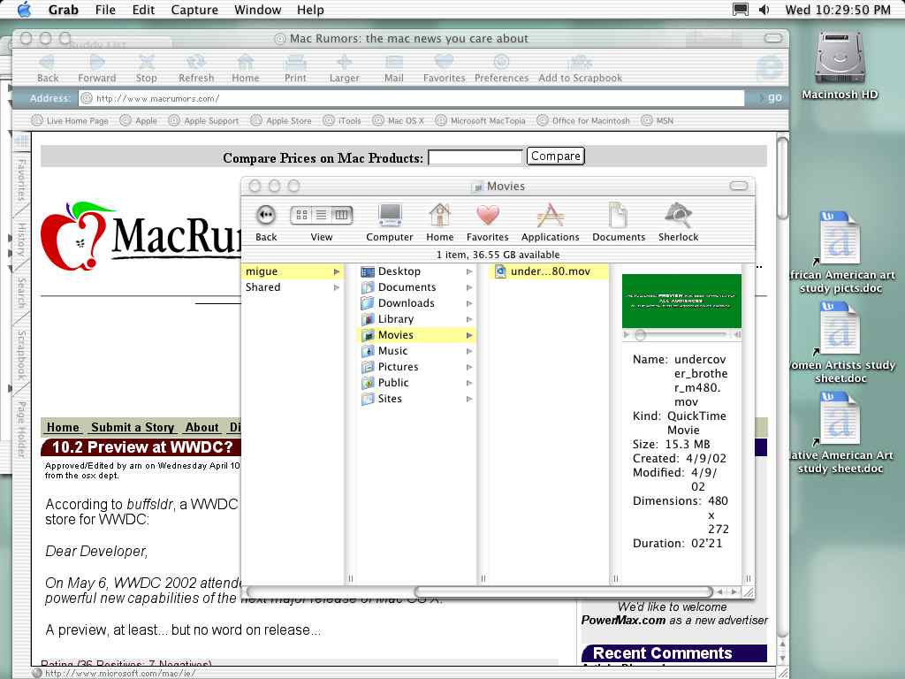Screen dimensions: 905x679
Task: Select the under...80.mov file
Action: point(548,271)
